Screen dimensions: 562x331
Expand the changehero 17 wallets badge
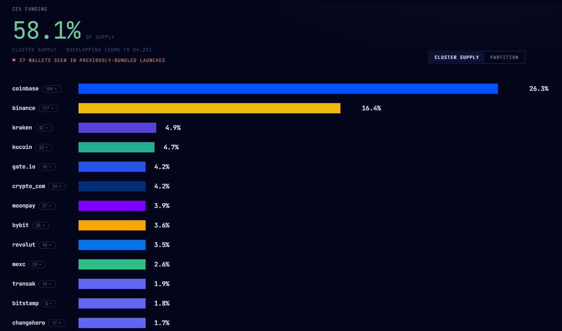pyautogui.click(x=57, y=323)
